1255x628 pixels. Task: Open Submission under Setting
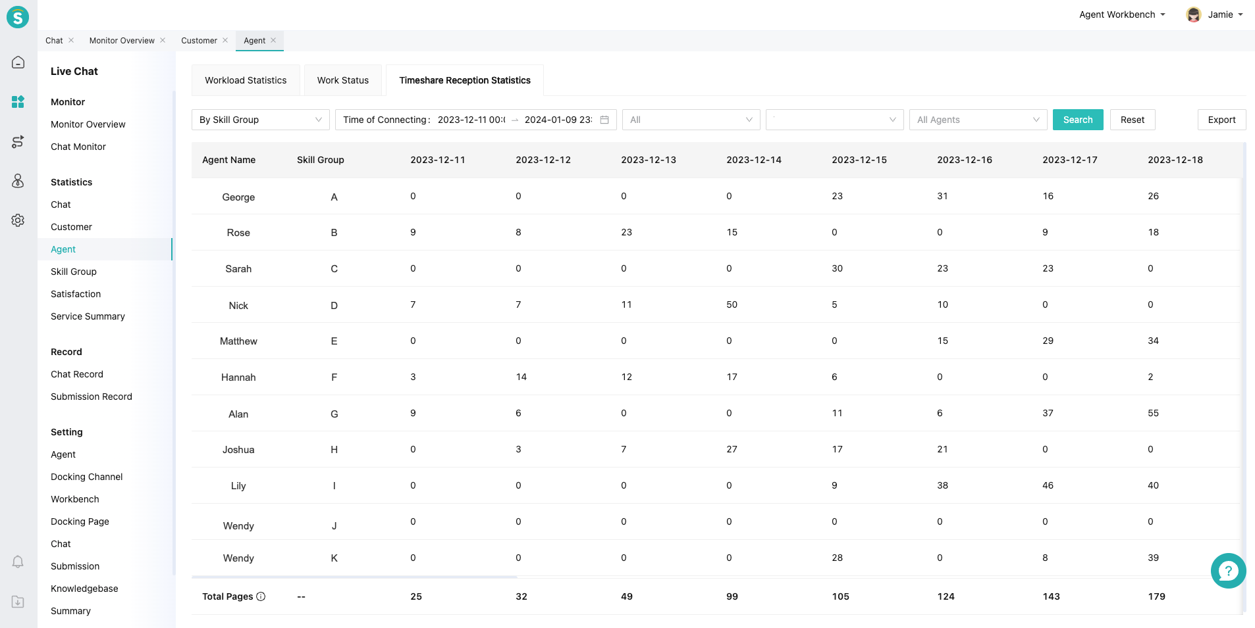click(75, 566)
